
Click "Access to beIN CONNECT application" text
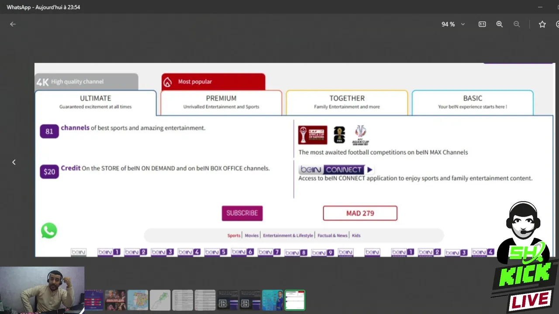click(415, 178)
